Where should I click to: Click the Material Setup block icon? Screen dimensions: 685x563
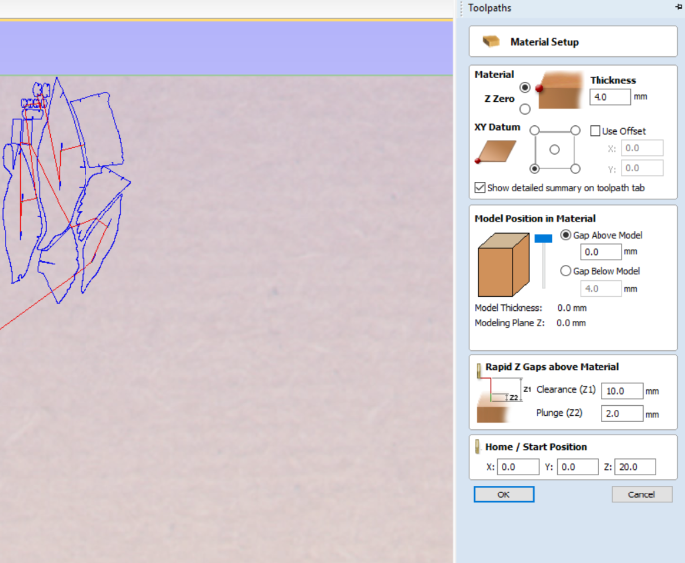491,41
